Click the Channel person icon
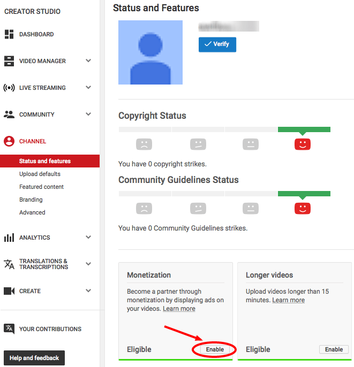354x367 pixels. click(9, 141)
